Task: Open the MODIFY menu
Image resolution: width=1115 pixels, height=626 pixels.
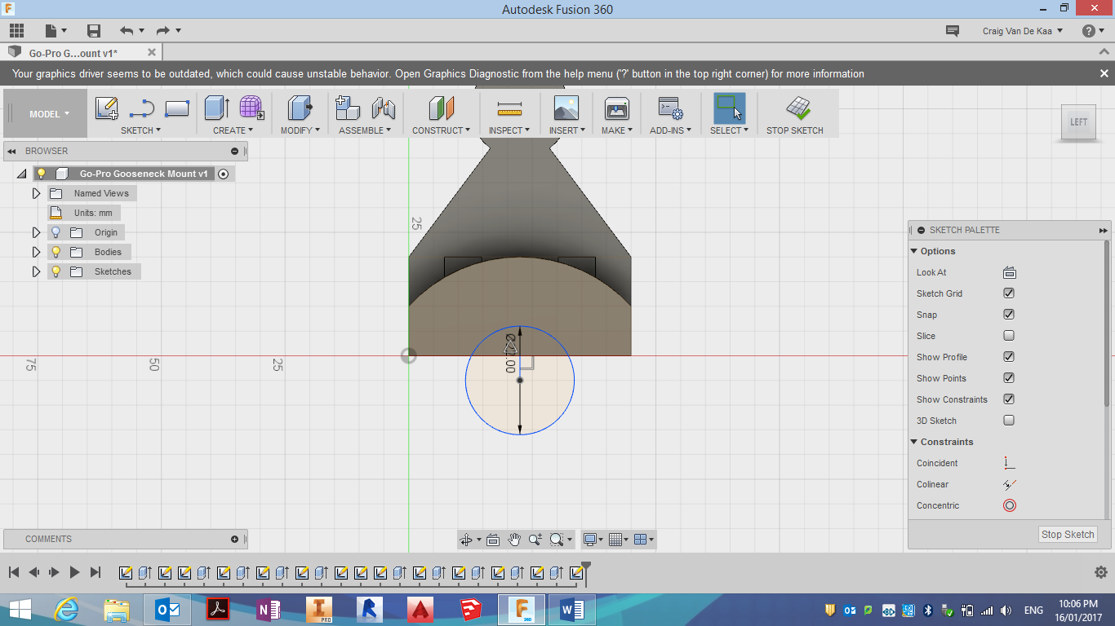Action: coord(300,130)
